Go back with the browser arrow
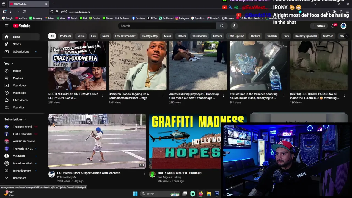Screen dimensions: 352x198 11,12
